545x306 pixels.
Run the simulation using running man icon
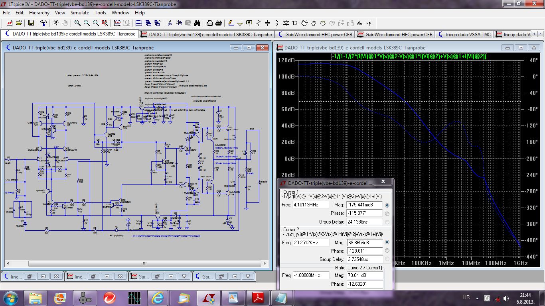tap(55, 23)
